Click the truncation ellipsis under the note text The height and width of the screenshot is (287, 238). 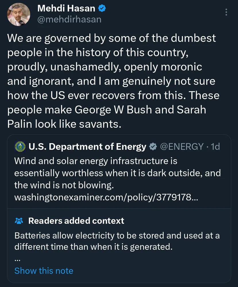(x=17, y=258)
